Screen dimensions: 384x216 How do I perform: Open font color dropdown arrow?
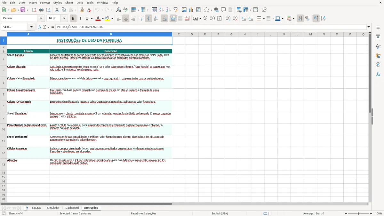102,19
